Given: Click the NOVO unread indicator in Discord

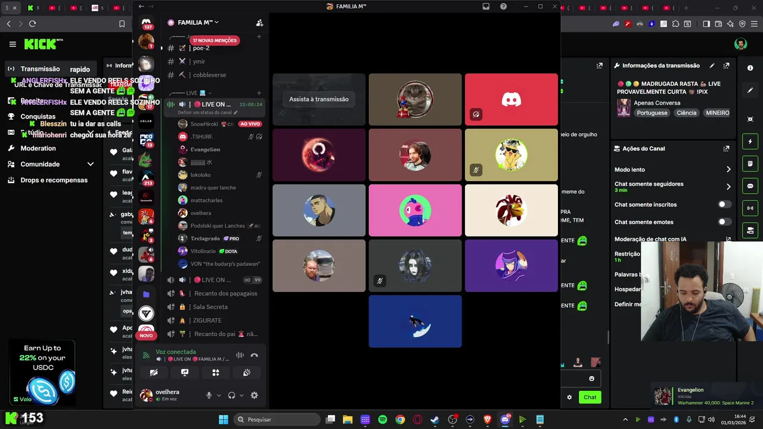Looking at the screenshot, I should coord(146,335).
